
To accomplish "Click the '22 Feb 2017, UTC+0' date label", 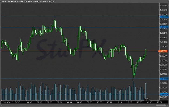I will coord(11,102).
